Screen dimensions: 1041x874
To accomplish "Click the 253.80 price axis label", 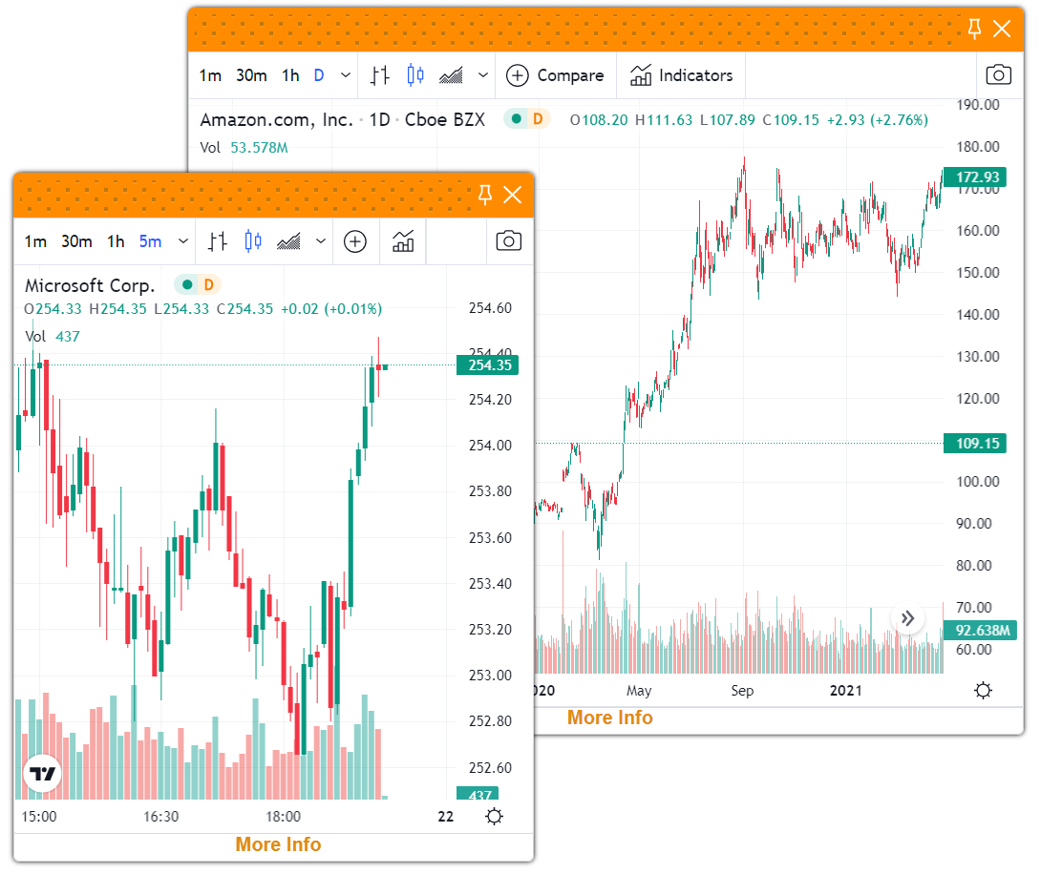I will 490,490.
